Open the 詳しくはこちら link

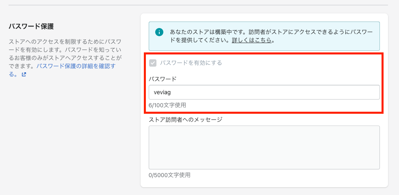tap(252, 41)
